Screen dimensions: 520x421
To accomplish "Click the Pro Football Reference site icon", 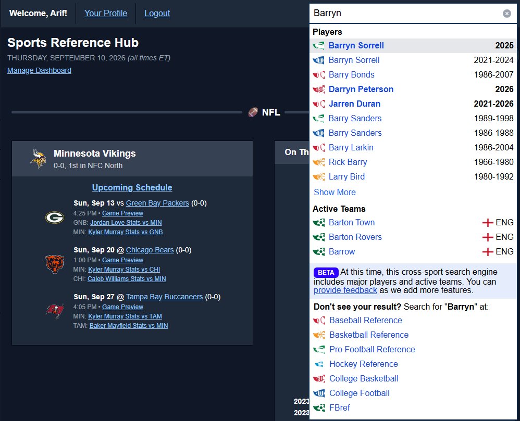I will (x=319, y=350).
